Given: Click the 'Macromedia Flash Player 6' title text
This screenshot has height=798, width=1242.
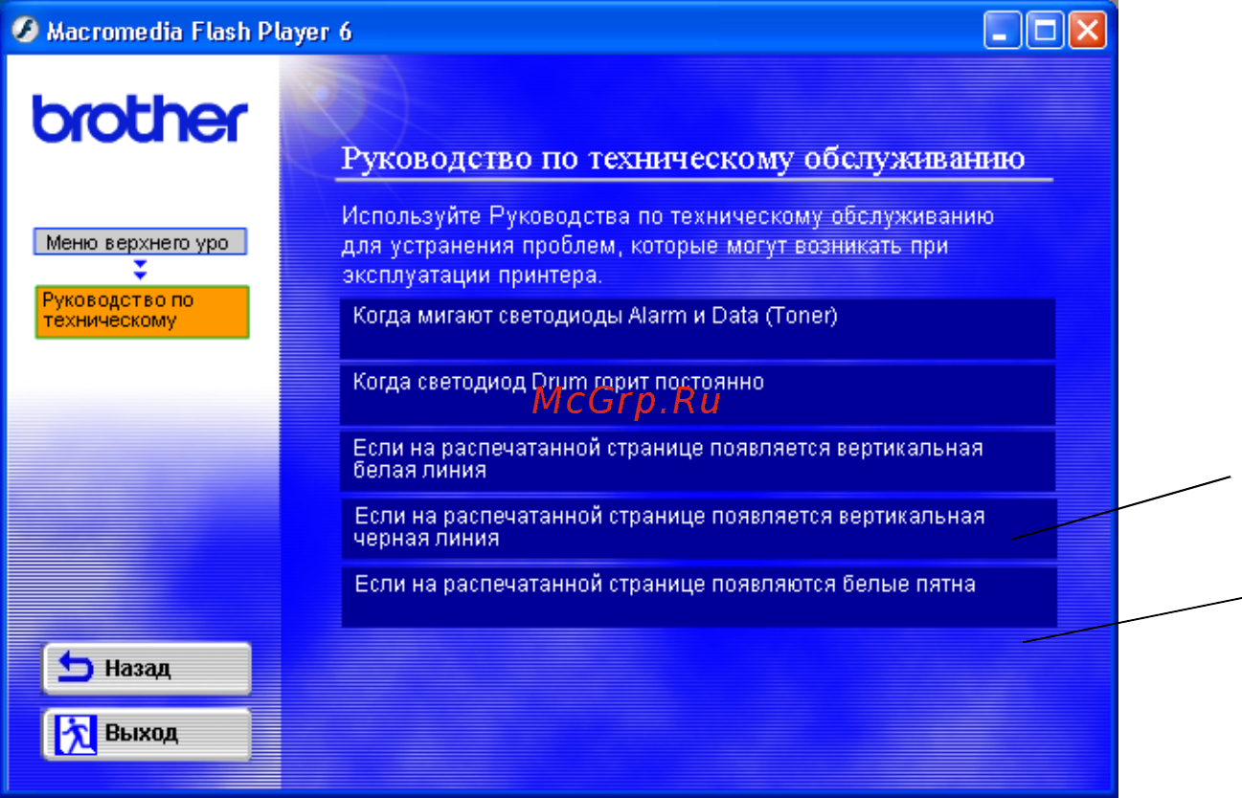Looking at the screenshot, I should tap(199, 32).
